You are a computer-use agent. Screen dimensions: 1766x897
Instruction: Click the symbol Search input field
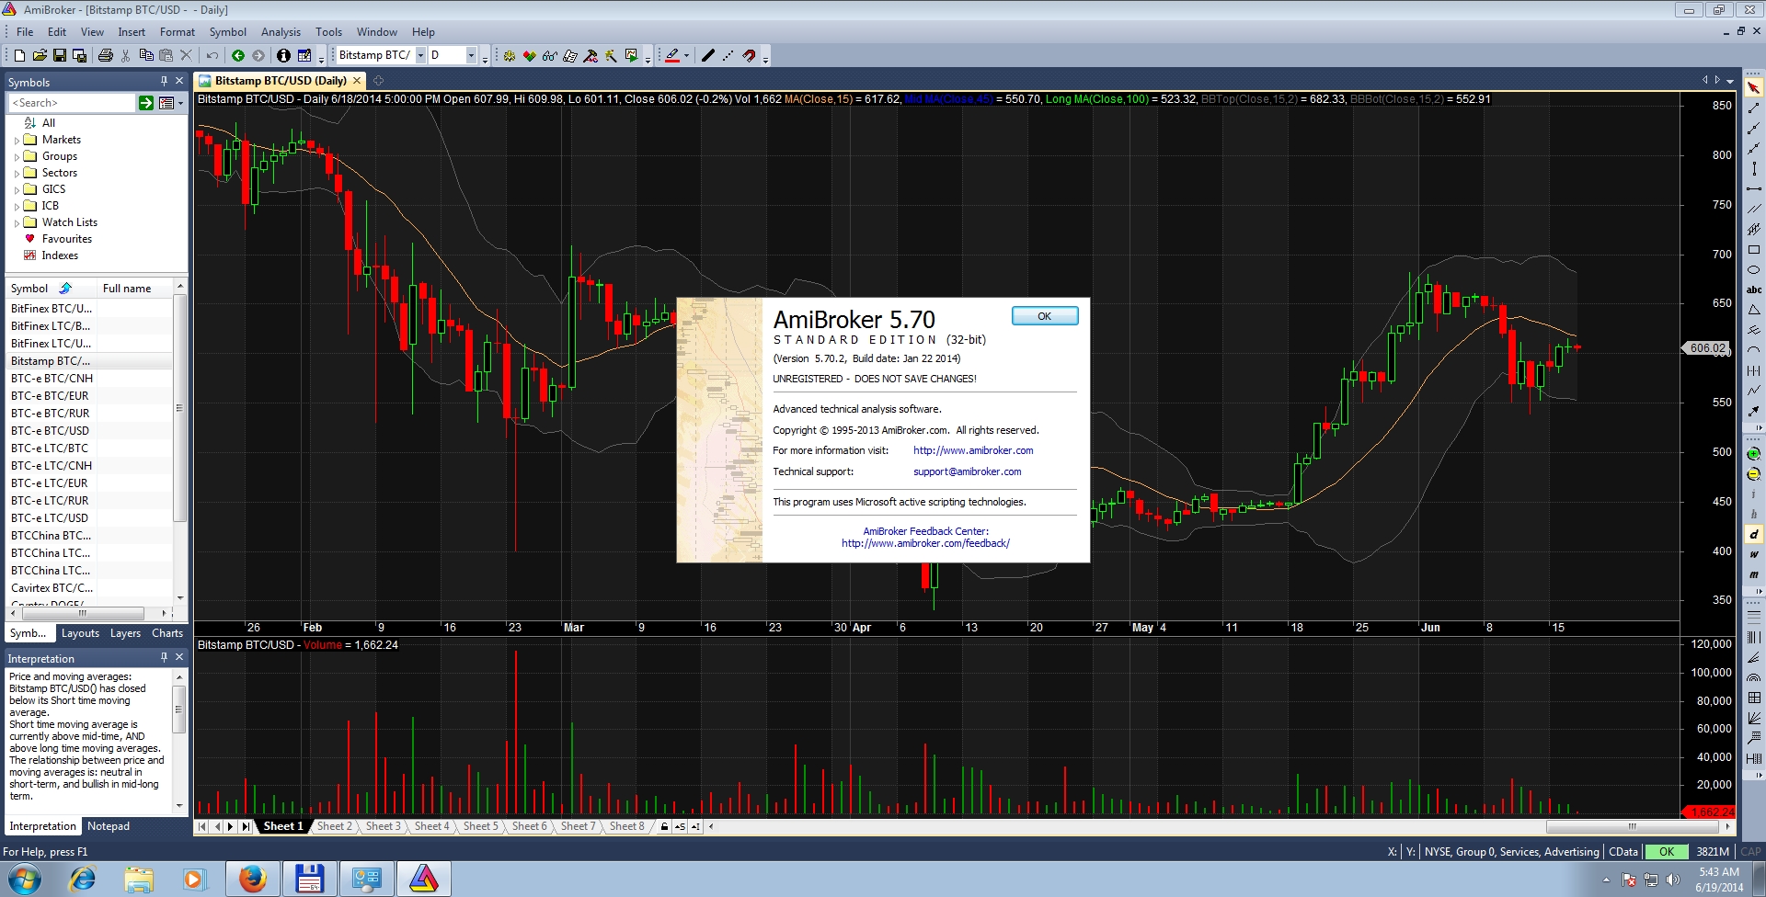[x=72, y=103]
